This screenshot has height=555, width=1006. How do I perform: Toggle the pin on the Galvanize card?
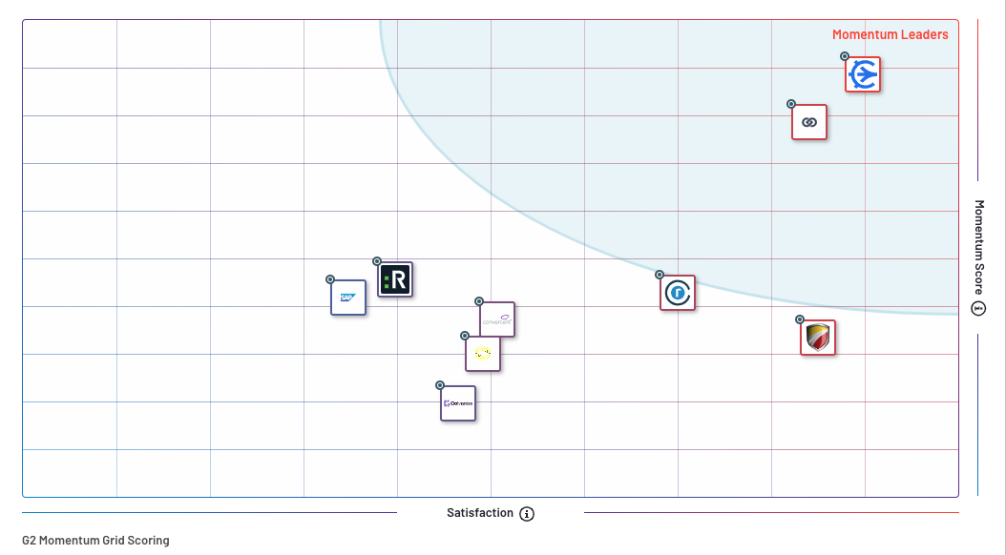pos(439,384)
